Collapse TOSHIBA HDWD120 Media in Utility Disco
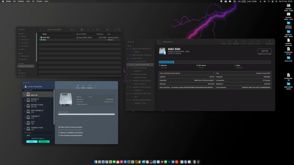Viewport: 294px width, 165px height. pos(128,100)
